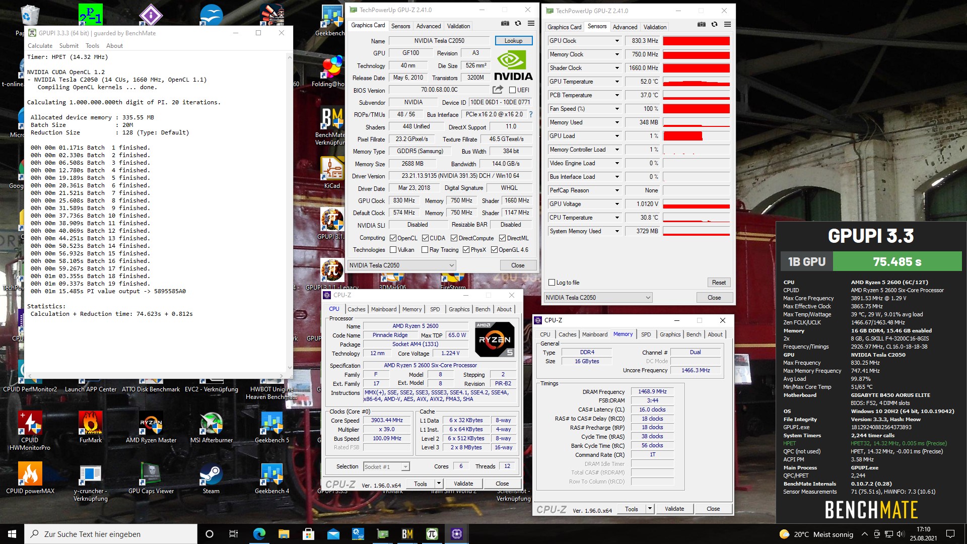Screen dimensions: 967x544
Task: Switch to Caches tab in CPU-Z CPU window
Action: [x=357, y=309]
